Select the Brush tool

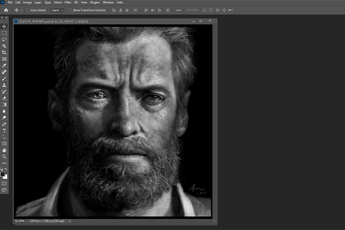pos(4,79)
